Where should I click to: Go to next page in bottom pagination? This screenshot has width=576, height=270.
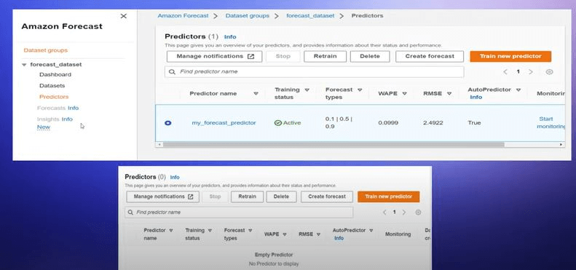(x=404, y=213)
